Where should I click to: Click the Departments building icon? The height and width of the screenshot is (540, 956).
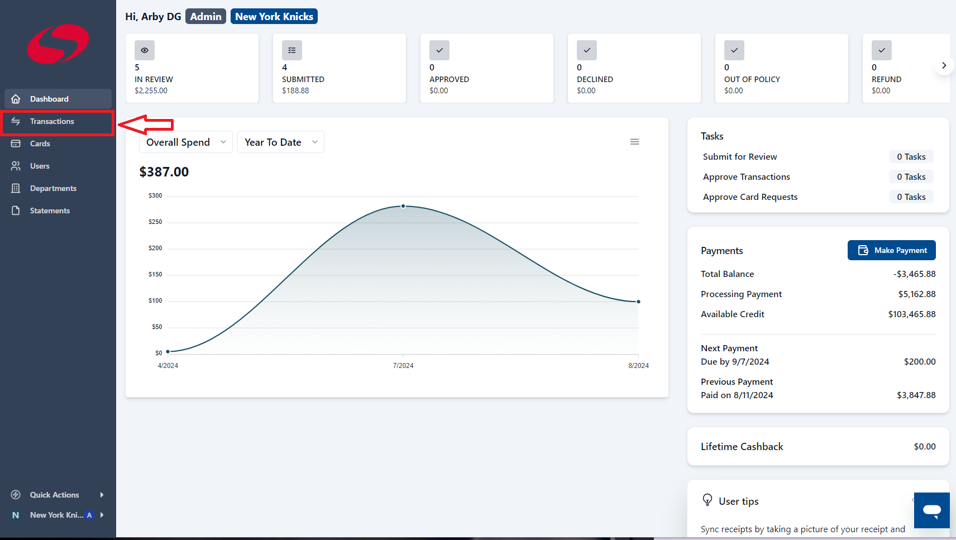[16, 188]
